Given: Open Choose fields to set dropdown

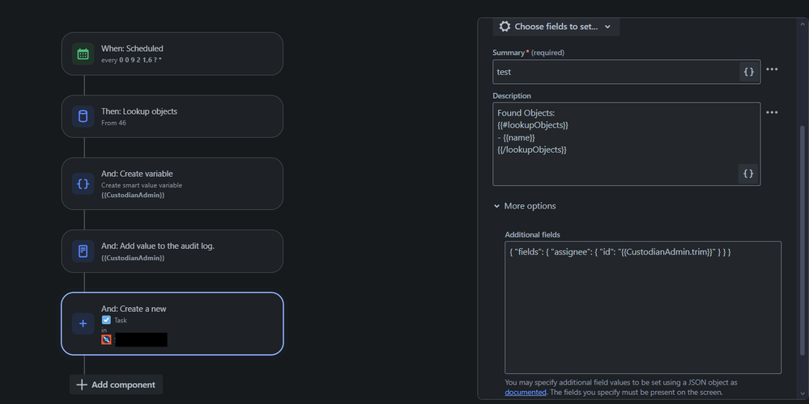Looking at the screenshot, I should click(556, 27).
